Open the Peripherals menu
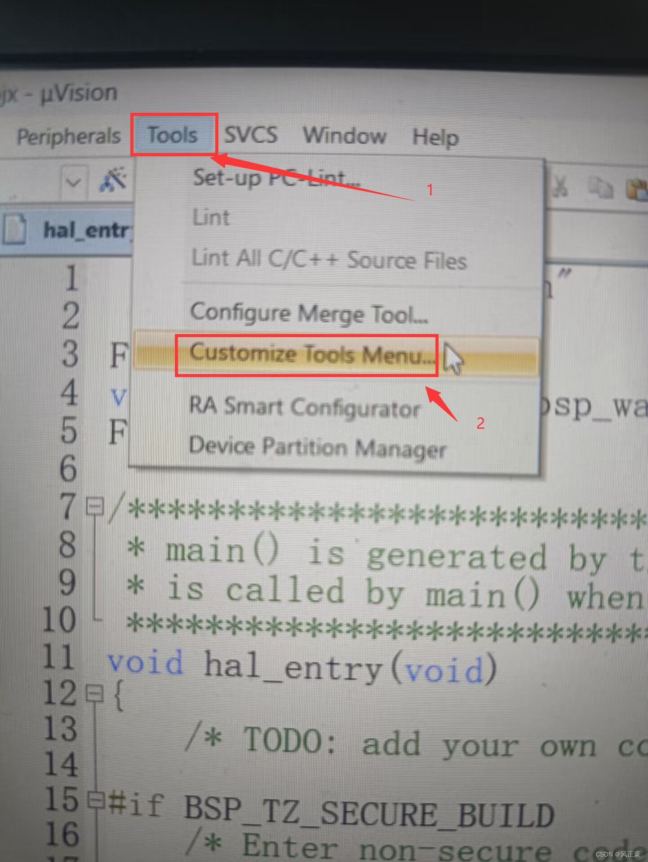The width and height of the screenshot is (648, 862). click(69, 136)
